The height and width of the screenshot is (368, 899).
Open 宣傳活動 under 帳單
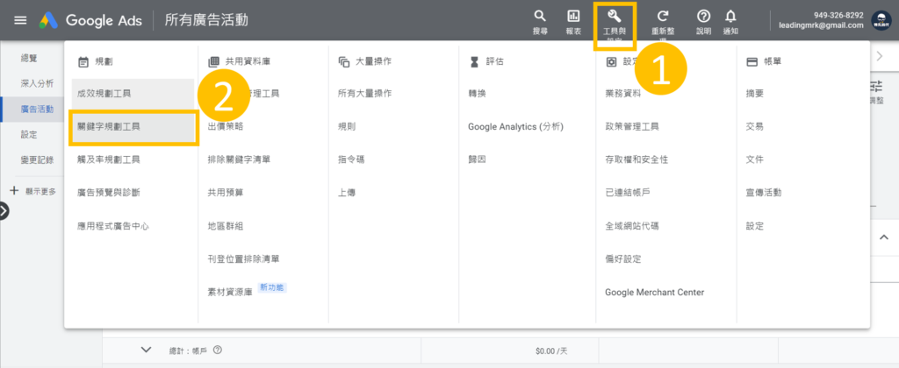[764, 193]
